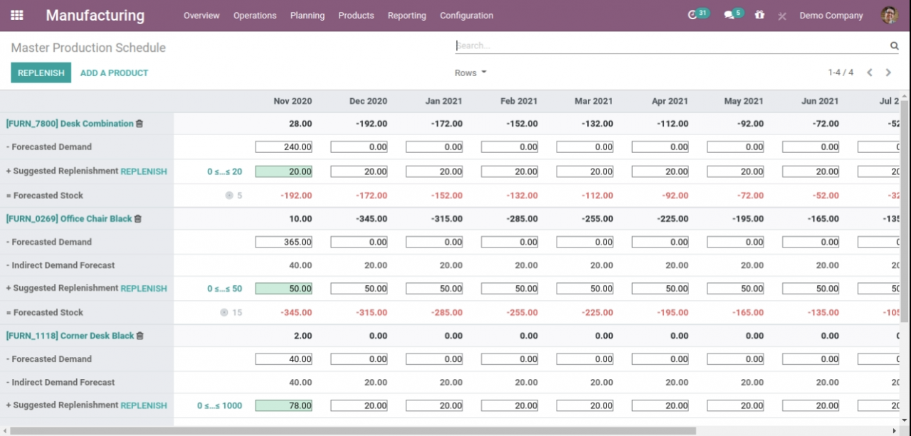The image size is (911, 436).
Task: Click the gift icon in top bar
Action: click(x=759, y=15)
